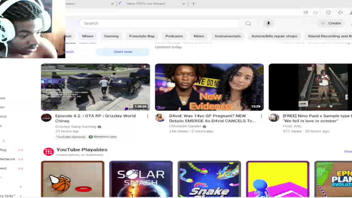Image resolution: width=352 pixels, height=198 pixels.
Task: Visit the Chronicle Speaks channel name
Action: coord(185,126)
